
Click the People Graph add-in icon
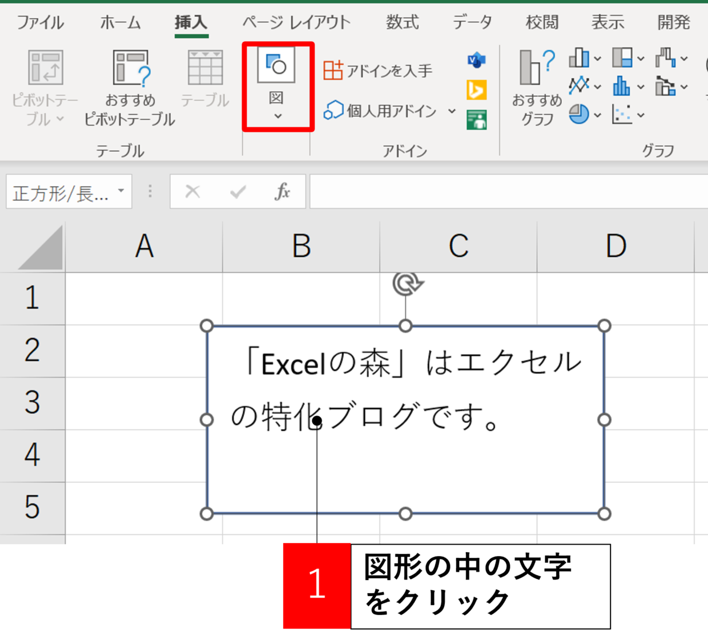(476, 120)
